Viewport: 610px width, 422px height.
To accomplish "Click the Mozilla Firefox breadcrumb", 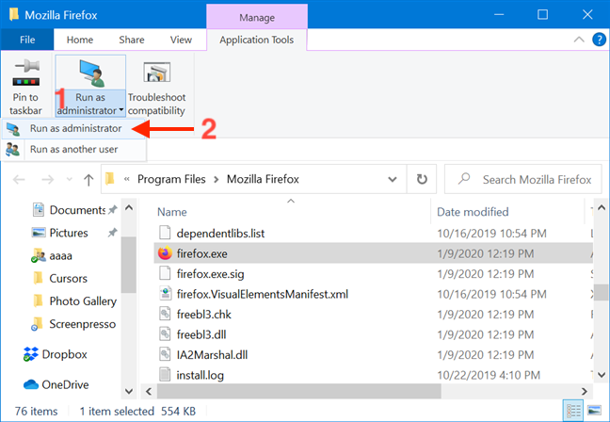I will 263,179.
